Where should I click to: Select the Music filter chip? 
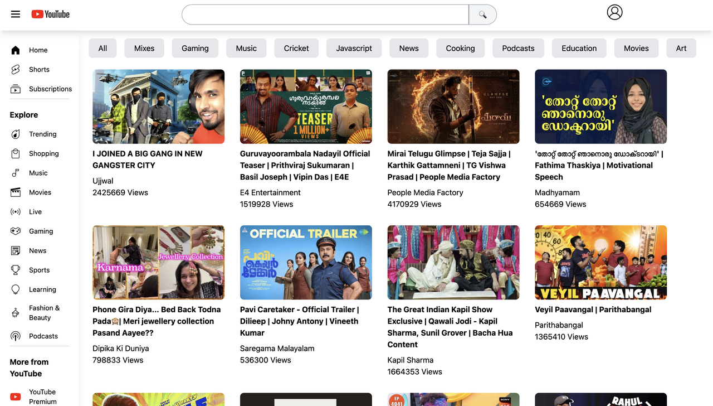point(246,49)
